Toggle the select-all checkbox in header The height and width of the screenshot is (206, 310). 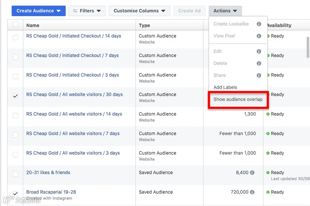coord(15,24)
